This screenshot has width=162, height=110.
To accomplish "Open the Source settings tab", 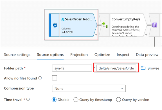I will (17, 55).
